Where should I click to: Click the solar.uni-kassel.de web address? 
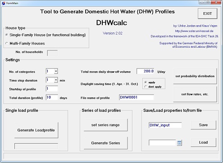[x=194, y=31]
